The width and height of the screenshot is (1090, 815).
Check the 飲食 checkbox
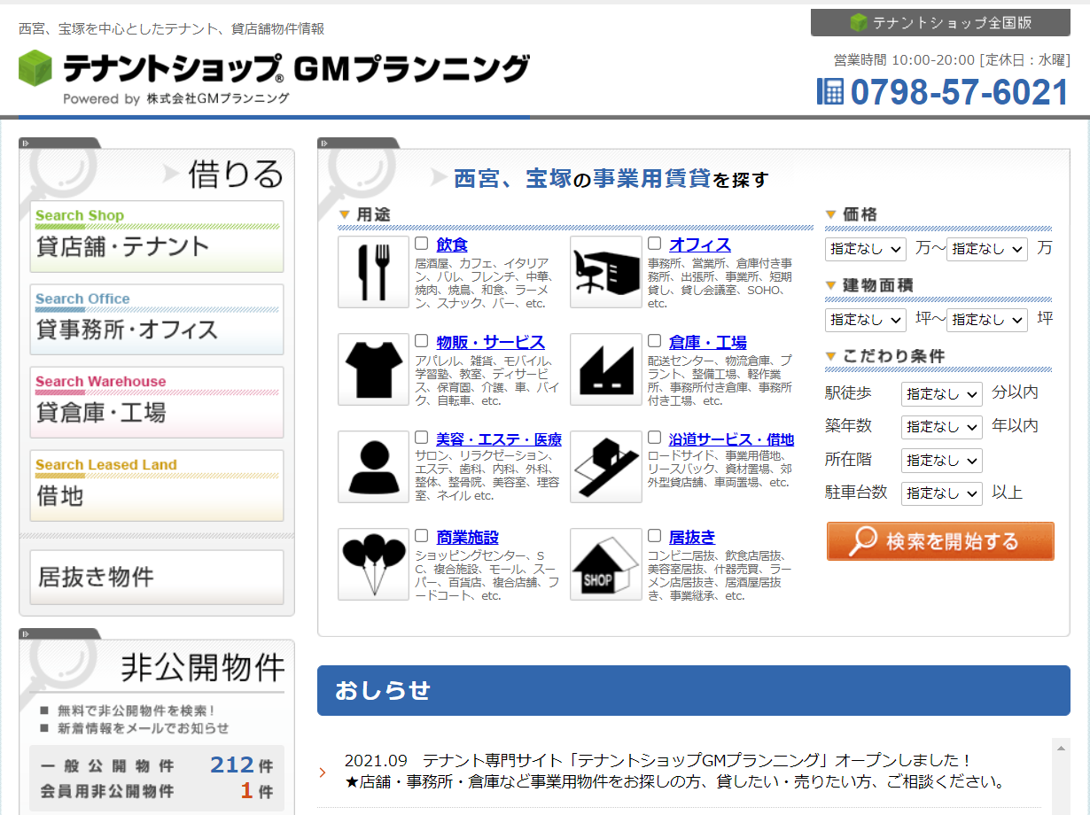tap(422, 244)
